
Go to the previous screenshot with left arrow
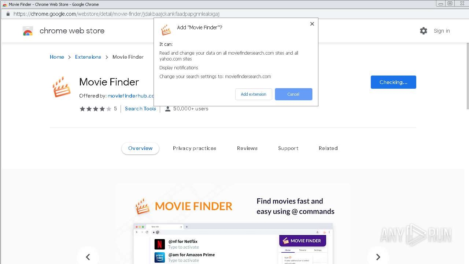[x=88, y=257]
